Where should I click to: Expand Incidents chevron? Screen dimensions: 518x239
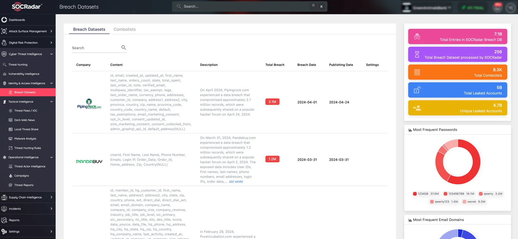coord(51,209)
